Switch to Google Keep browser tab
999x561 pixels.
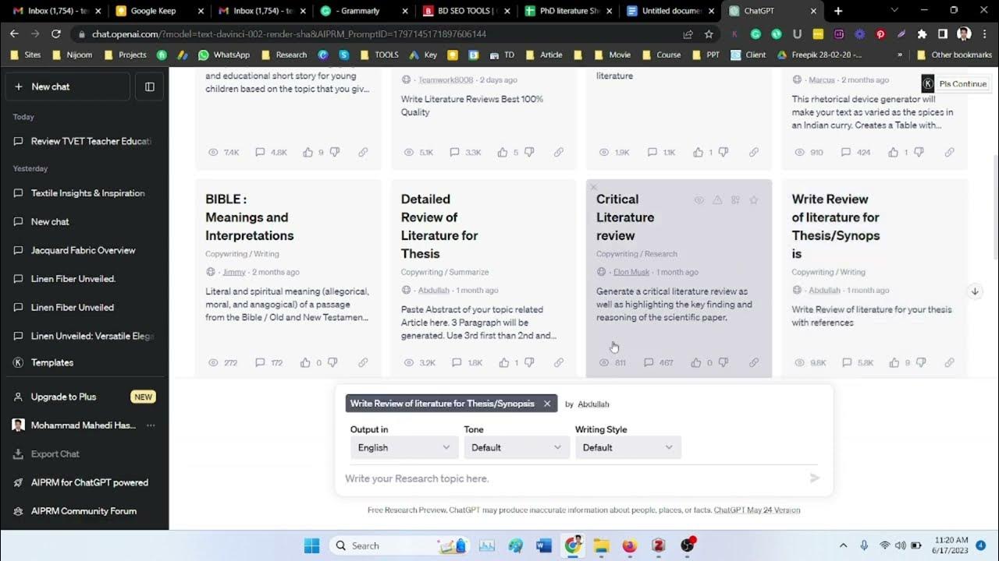[160, 11]
